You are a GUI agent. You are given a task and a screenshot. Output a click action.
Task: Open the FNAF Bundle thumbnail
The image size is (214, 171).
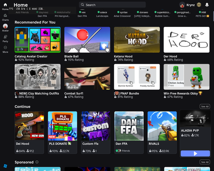pos(137,77)
